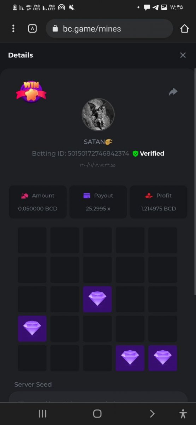Click the bc.game/mines address bar
196x425 pixels.
(109, 29)
